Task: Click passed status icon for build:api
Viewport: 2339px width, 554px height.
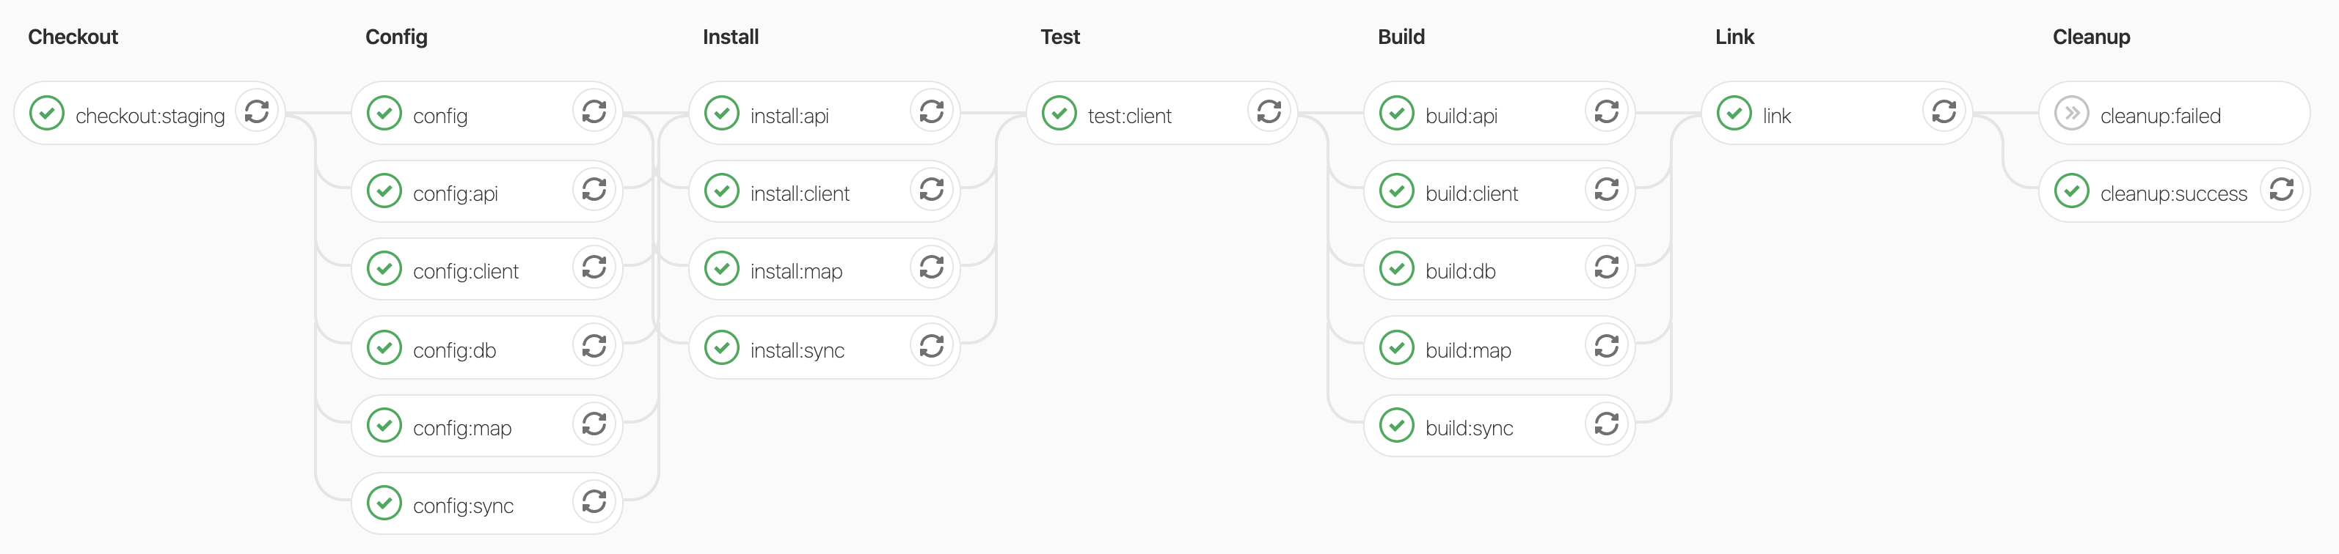Action: [x=1396, y=114]
